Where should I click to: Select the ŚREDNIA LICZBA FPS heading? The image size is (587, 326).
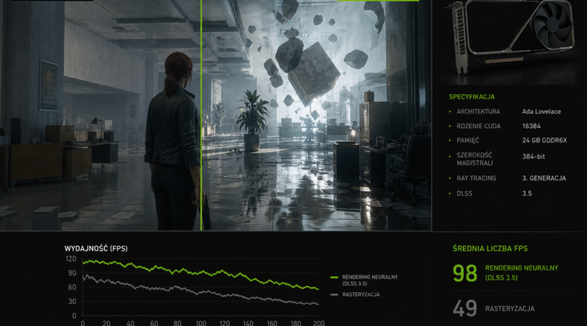point(490,248)
